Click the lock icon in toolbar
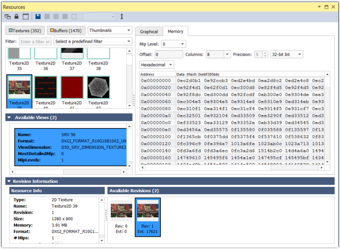Screen dimensions: 340x249 coord(17,17)
